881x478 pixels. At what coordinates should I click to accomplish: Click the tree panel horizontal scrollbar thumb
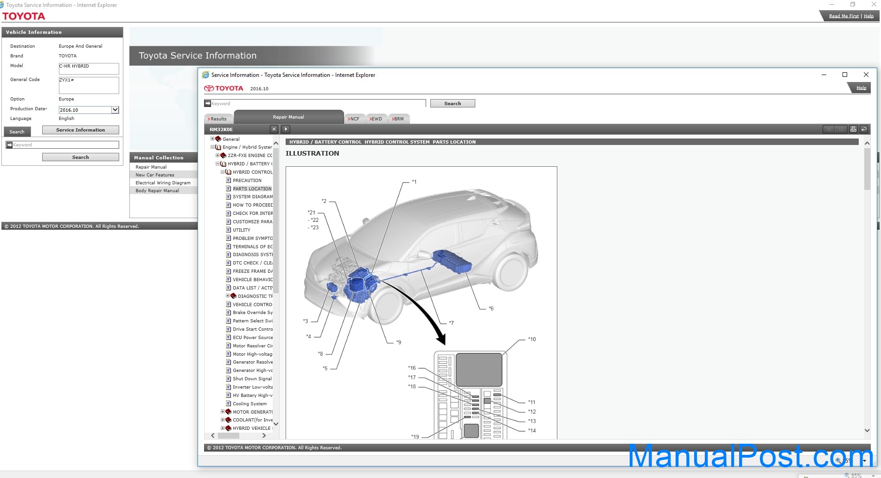(229, 435)
